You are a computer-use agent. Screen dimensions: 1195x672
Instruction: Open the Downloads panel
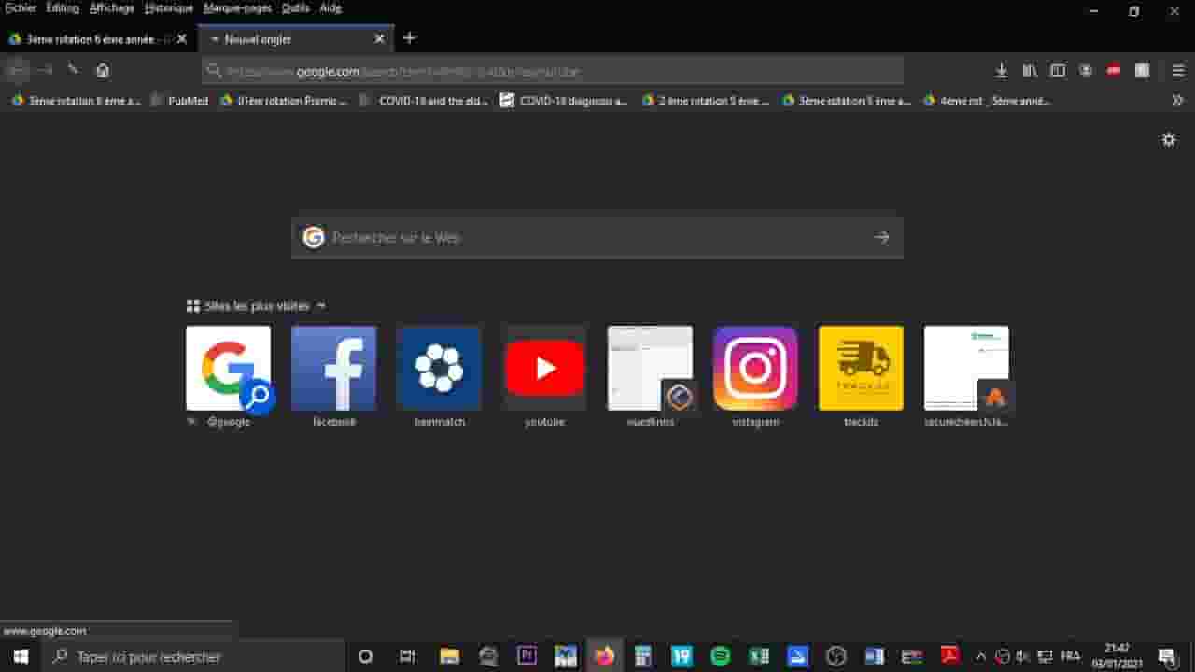pos(1001,70)
